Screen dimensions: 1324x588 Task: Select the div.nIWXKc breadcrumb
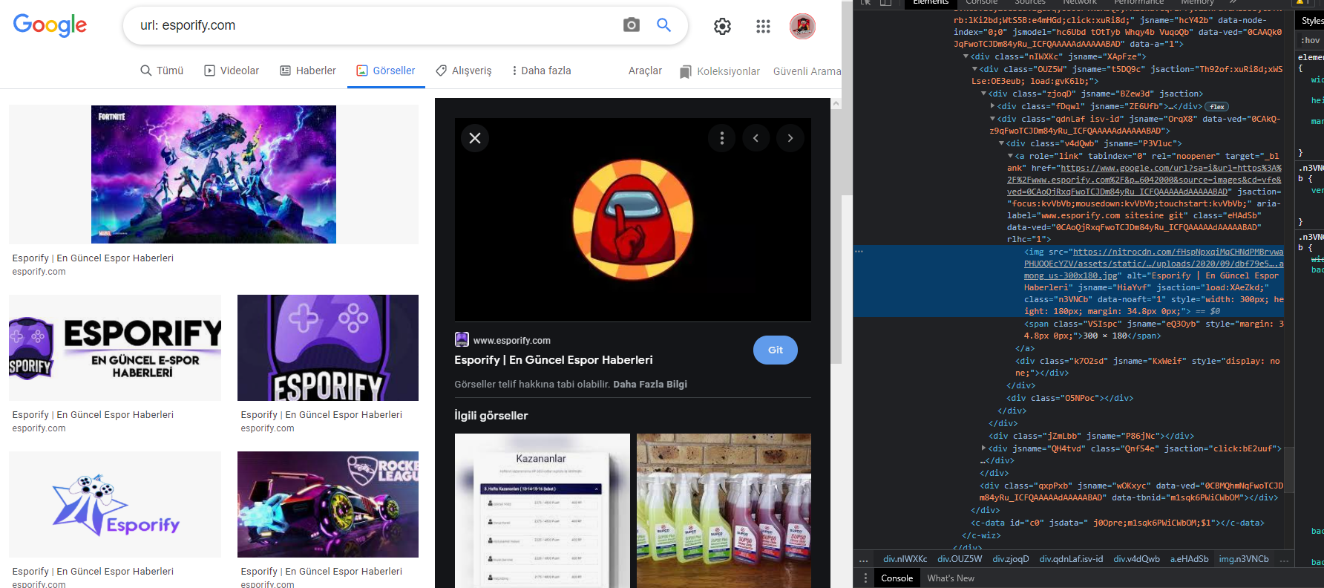pos(905,559)
